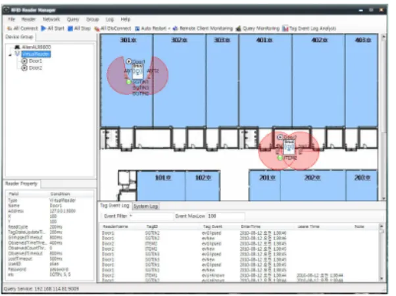Launch Query Monitoring from the toolbar
The width and height of the screenshot is (396, 296).
point(258,28)
